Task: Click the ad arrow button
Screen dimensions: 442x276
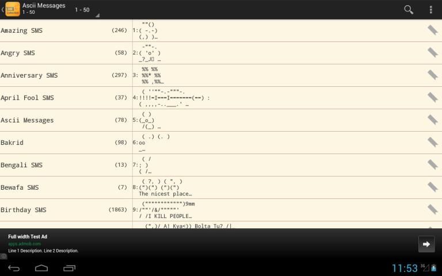Action: point(426,244)
